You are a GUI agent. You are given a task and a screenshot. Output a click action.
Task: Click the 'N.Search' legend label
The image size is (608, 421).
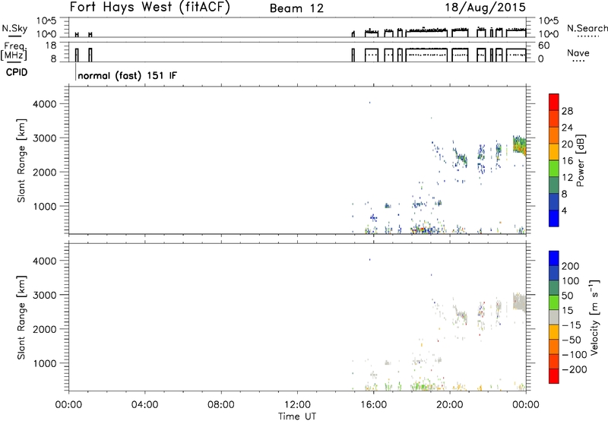(x=587, y=28)
